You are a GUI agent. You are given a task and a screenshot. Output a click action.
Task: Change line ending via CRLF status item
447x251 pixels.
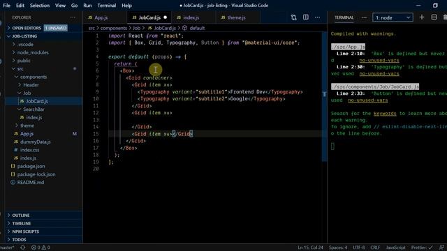pyautogui.click(x=375, y=248)
